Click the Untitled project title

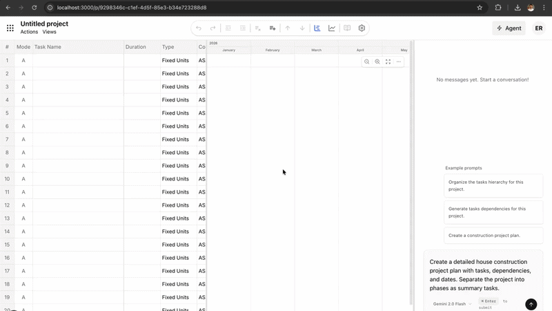[44, 23]
